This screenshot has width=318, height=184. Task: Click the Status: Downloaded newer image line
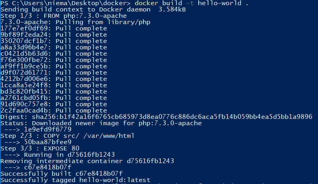[x=101, y=123]
